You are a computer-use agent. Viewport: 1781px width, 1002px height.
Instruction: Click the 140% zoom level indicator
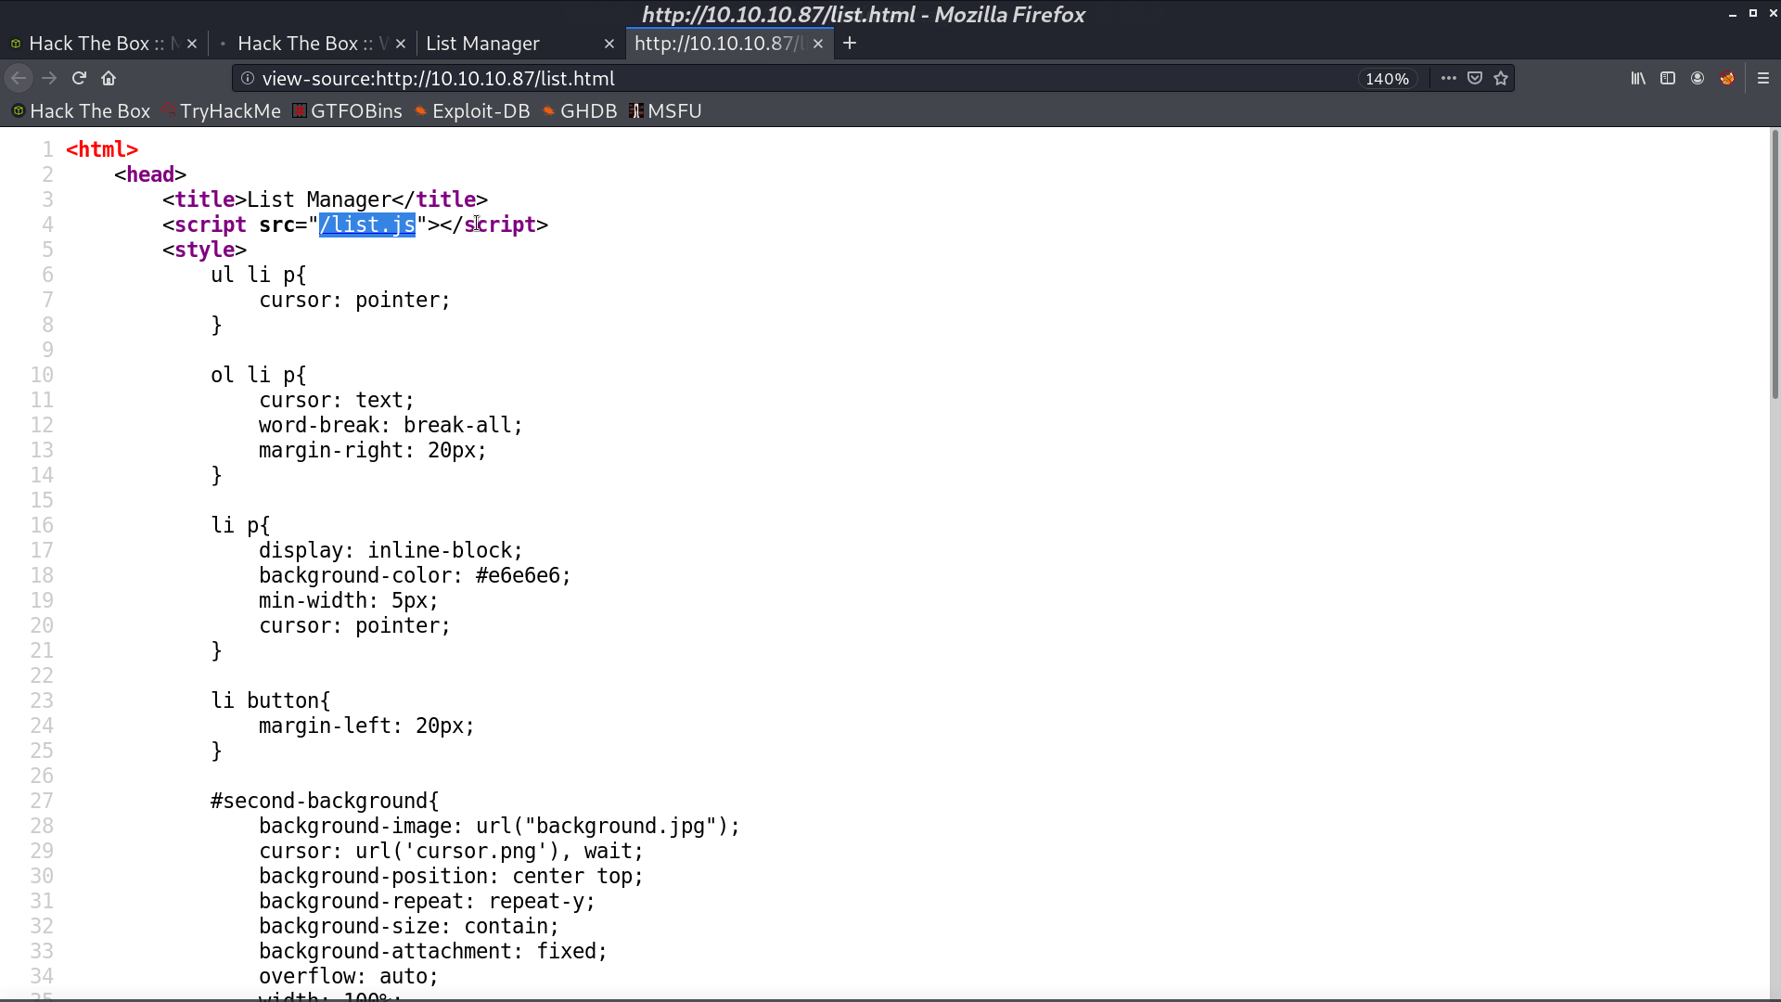coord(1387,79)
